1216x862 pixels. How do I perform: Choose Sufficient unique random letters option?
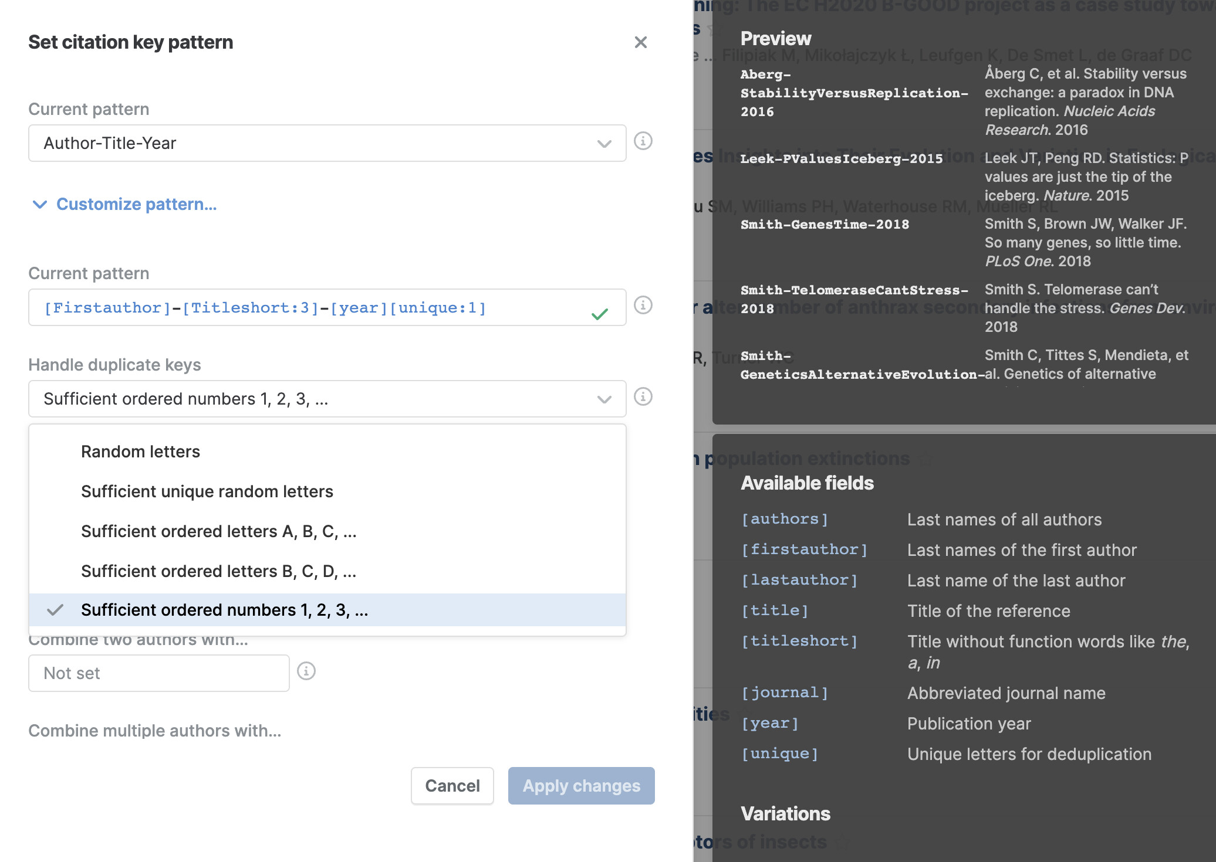coord(327,491)
